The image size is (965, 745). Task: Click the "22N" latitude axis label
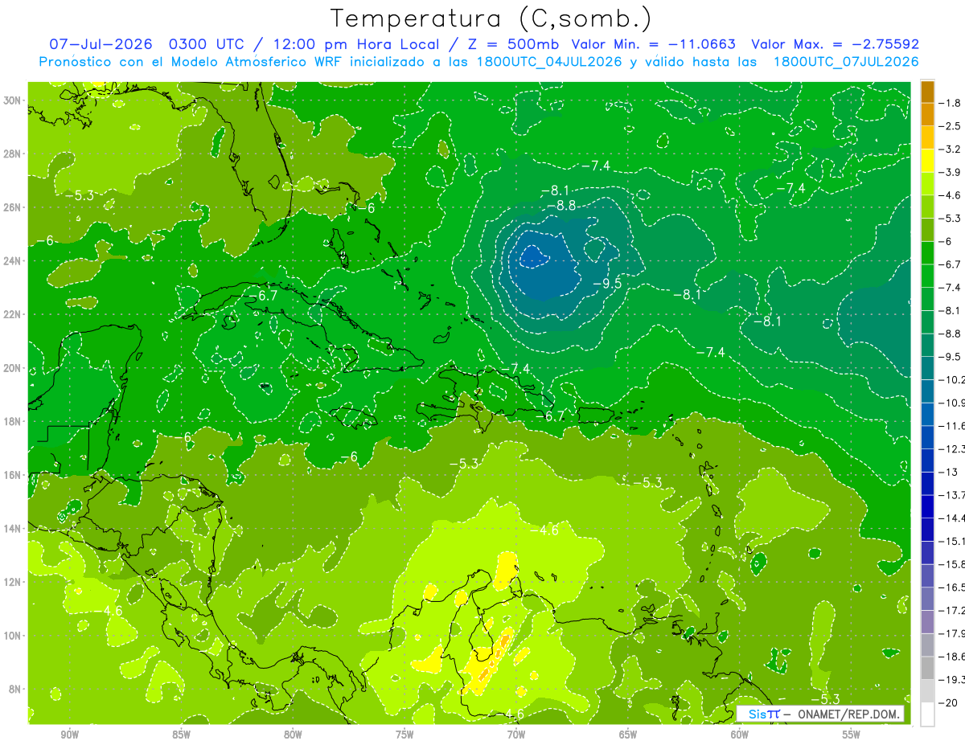click(x=14, y=314)
